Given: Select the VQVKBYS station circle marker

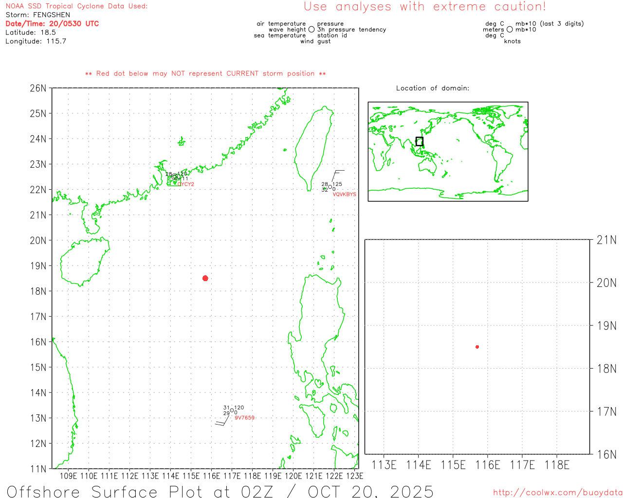Looking at the screenshot, I should click(x=330, y=187).
